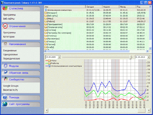Open the 19.09.2009 start date dropdown

[x=59, y=57]
